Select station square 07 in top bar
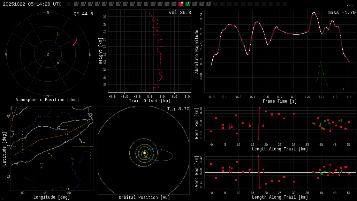Viewport: 357px width, 201px height. click(x=118, y=4)
